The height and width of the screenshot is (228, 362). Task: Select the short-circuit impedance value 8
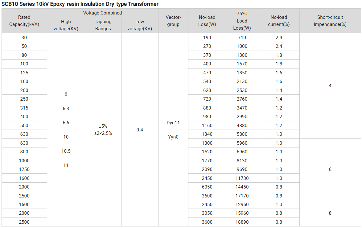[x=330, y=213]
